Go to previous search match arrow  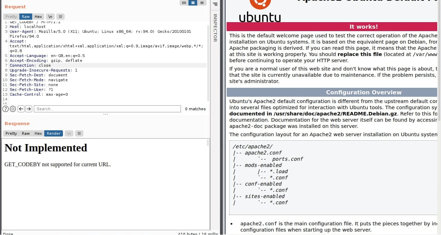(x=21, y=109)
